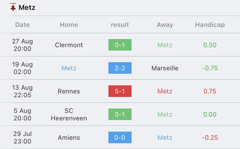Open the SC Heerenveen team link
240x149 pixels.
tap(69, 114)
